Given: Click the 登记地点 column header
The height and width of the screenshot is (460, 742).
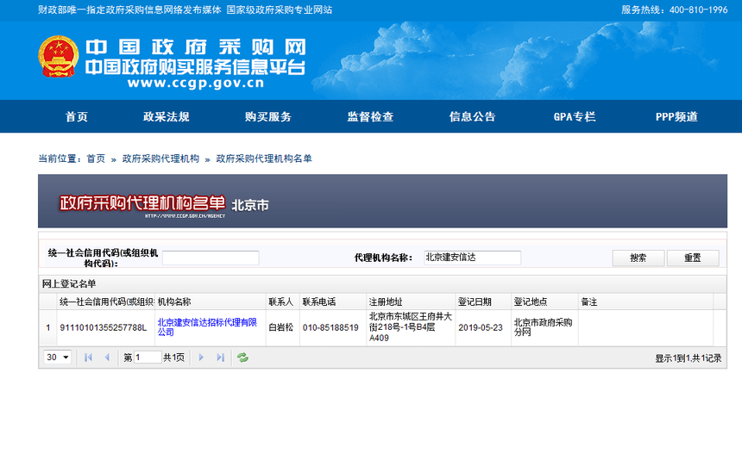Looking at the screenshot, I should (544, 301).
